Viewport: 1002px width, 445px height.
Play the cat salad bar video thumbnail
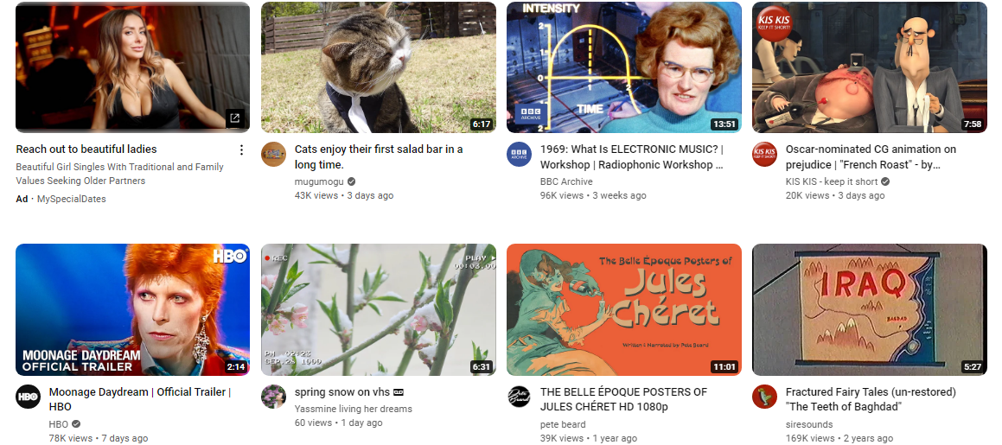coord(379,67)
